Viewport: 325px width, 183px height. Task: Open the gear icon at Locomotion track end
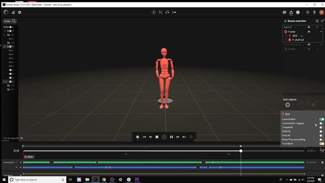[322, 162]
